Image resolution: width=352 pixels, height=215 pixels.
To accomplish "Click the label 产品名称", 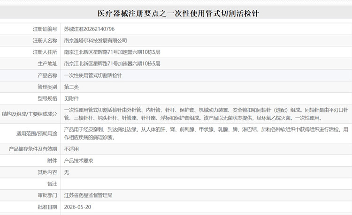I will click(47, 75).
